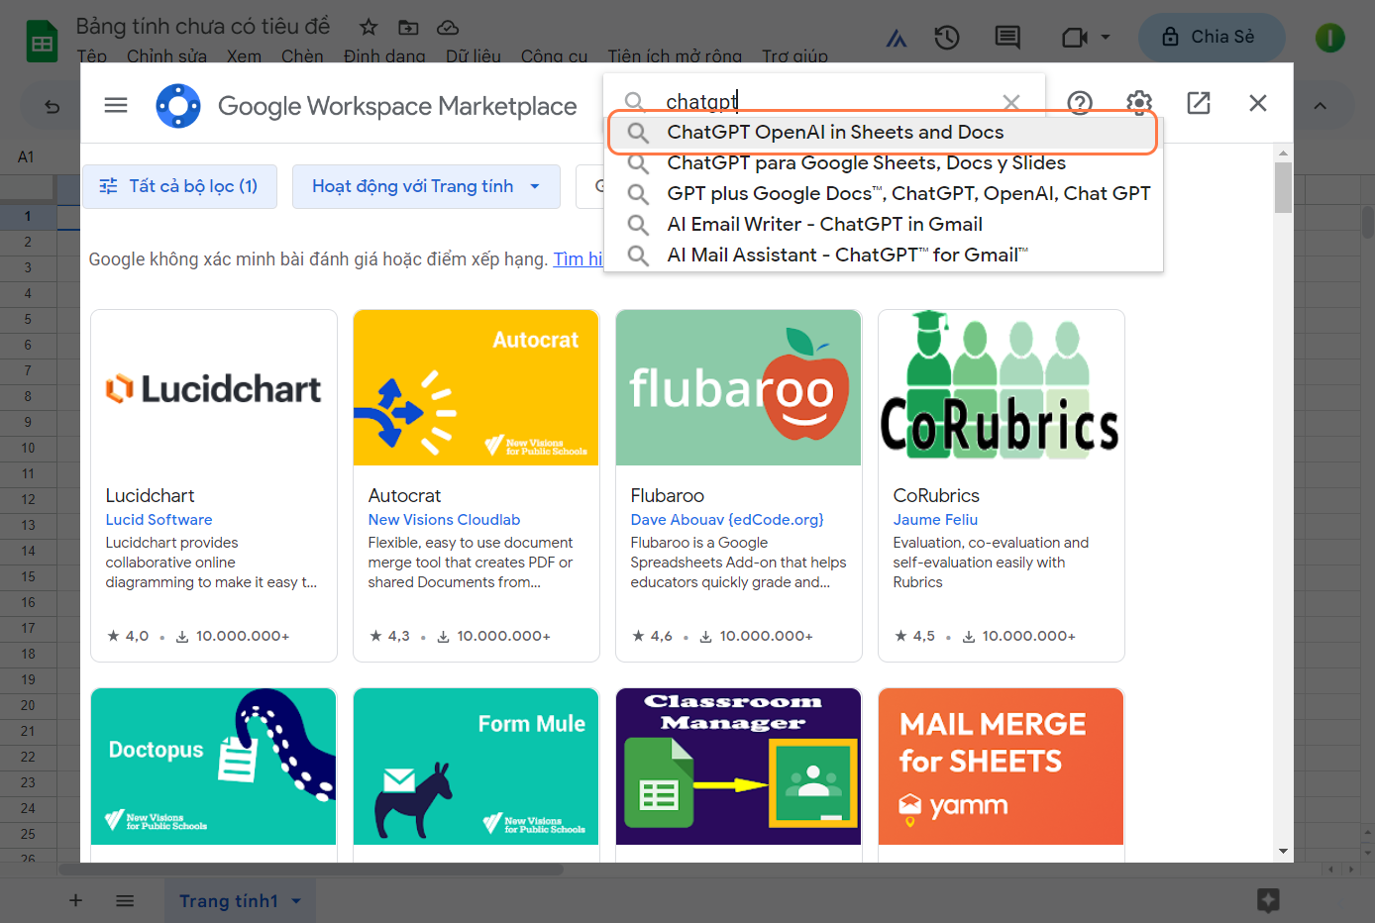Open the user account avatar

[1329, 38]
